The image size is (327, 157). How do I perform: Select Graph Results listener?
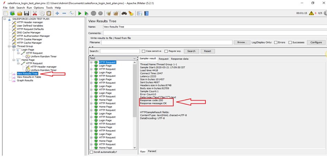[x=25, y=80]
